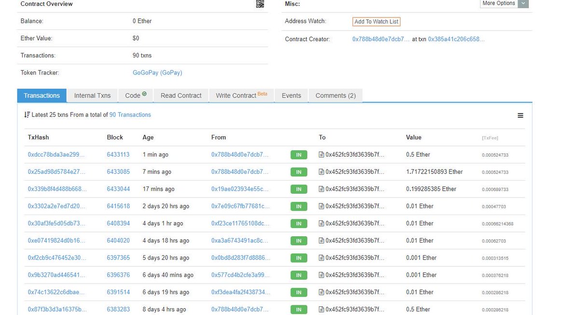Viewport: 579px width, 315px height.
Task: Open contract creator address 0x788b48d0e7dcb7
Action: pyautogui.click(x=381, y=39)
